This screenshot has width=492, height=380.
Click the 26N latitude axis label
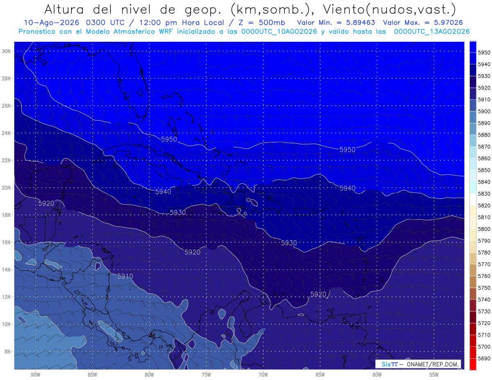pyautogui.click(x=7, y=106)
